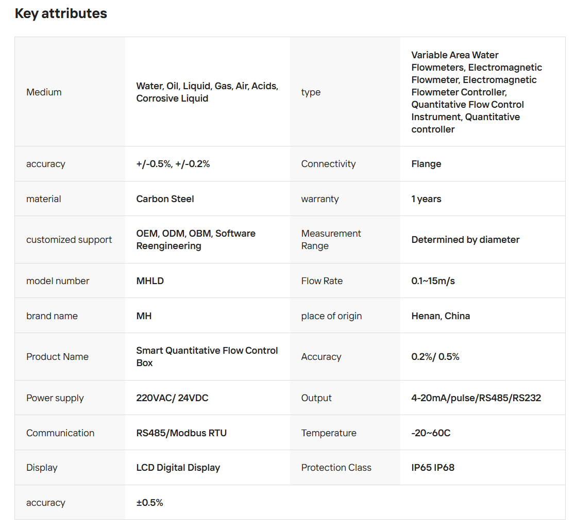Click the LCD Digital Display value
Viewport: 575px width, 527px height.
(x=178, y=468)
